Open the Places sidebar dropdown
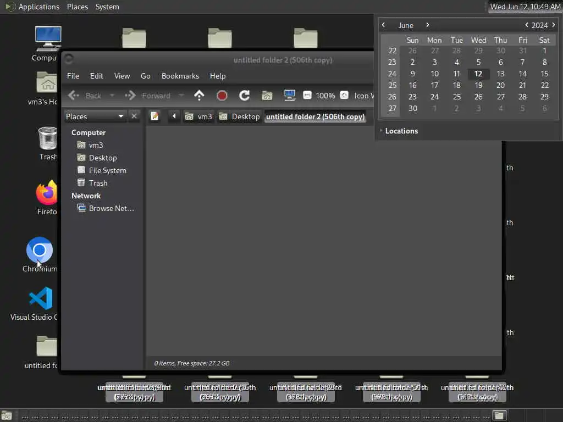 [x=95, y=116]
